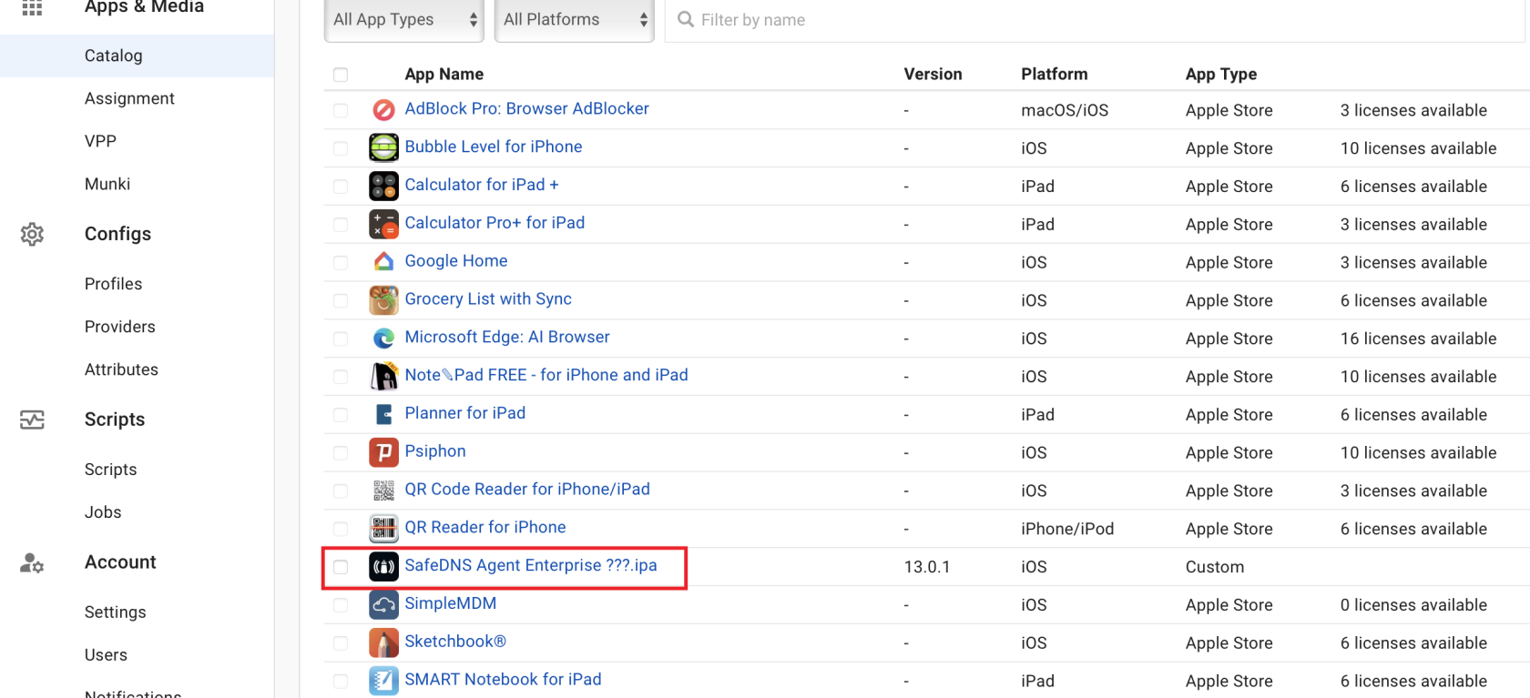Open Attributes in the sidebar
This screenshot has height=698, width=1530.
[x=121, y=369]
